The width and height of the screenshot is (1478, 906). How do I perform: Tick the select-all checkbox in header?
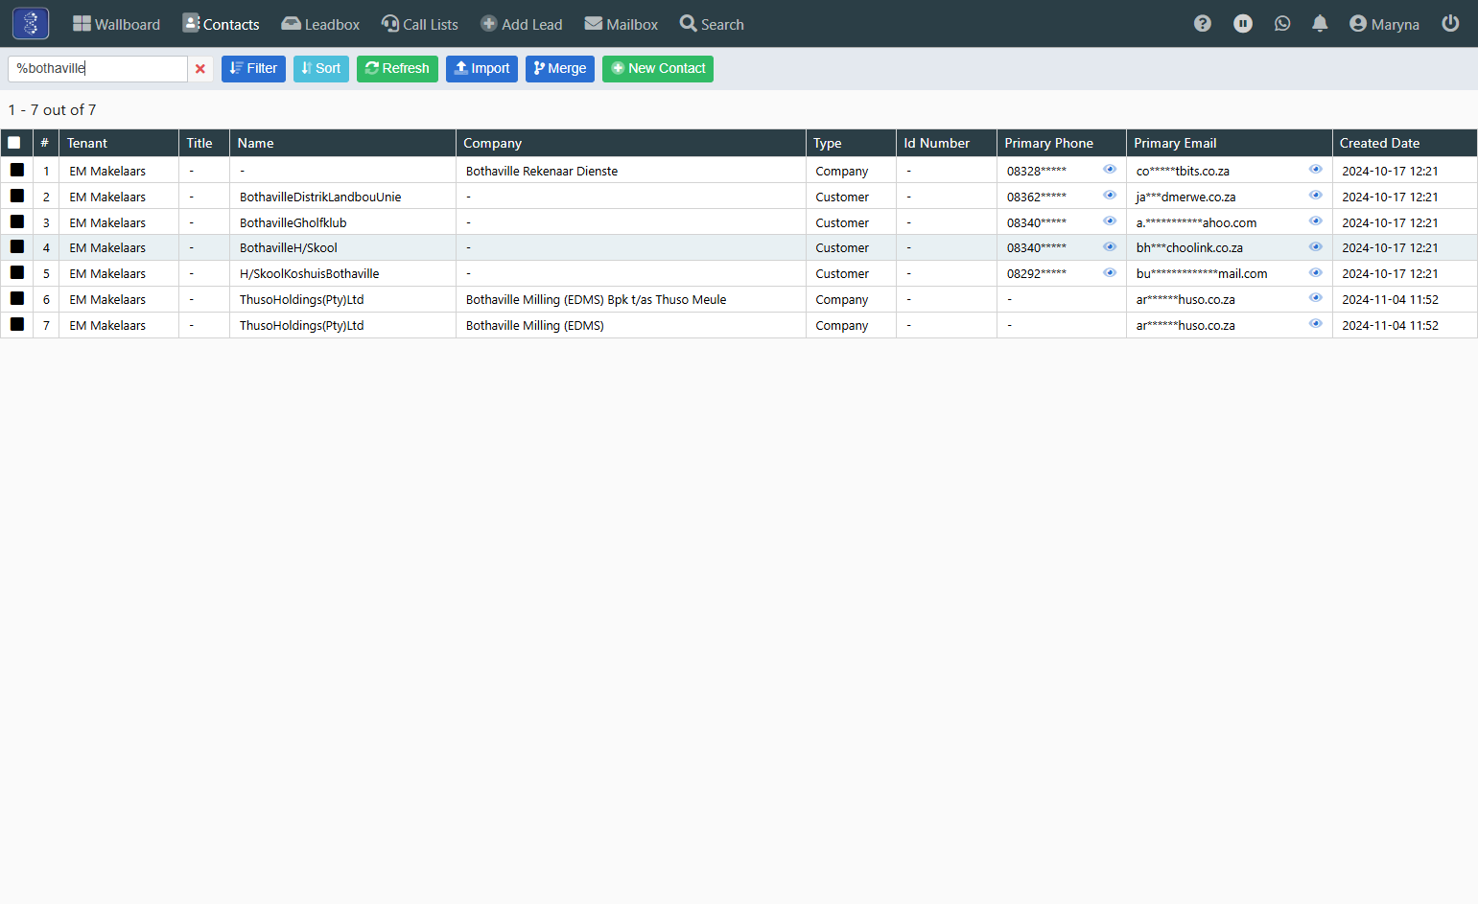click(14, 143)
